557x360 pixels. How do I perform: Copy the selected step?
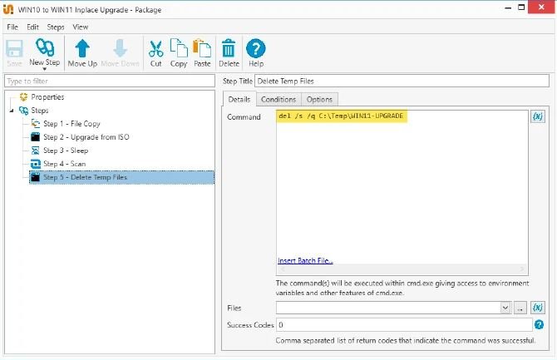(179, 53)
